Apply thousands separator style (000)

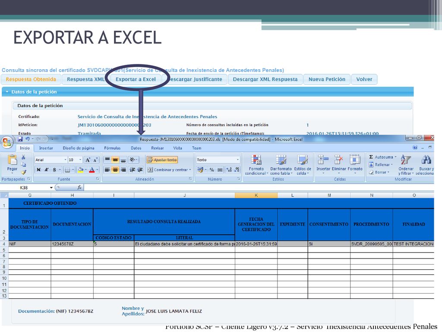[220, 169]
